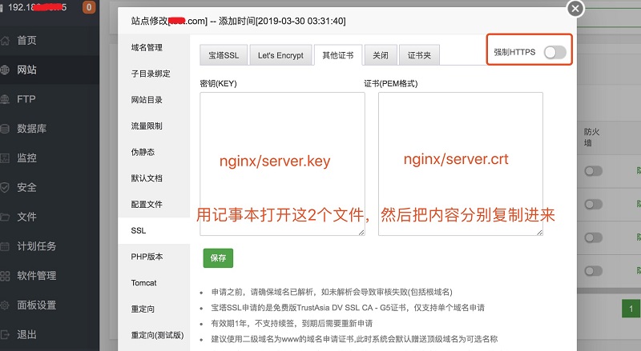The height and width of the screenshot is (351, 641).
Task: Open 默认文档 settings
Action: 154,178
